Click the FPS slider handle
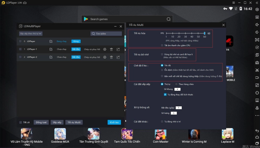This screenshot has height=148, width=260. 205,33
